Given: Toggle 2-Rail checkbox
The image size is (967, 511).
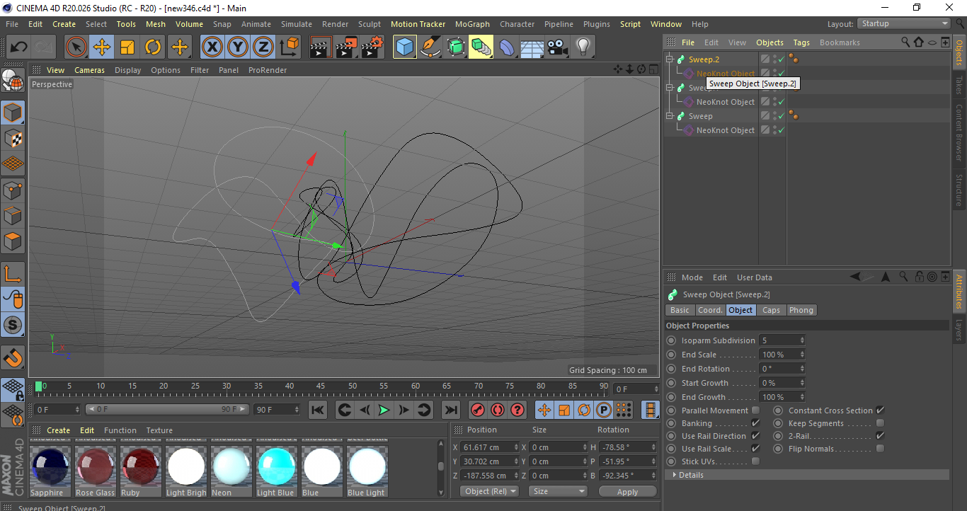Looking at the screenshot, I should (880, 436).
